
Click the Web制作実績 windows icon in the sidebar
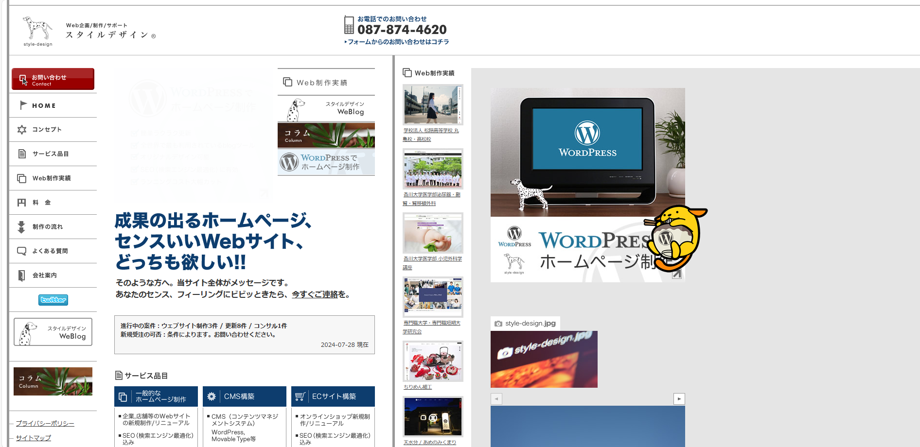pyautogui.click(x=21, y=178)
